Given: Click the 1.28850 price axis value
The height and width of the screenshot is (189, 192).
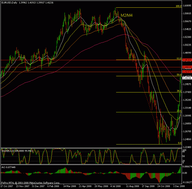Looking at the screenshot, I should 187,124.
